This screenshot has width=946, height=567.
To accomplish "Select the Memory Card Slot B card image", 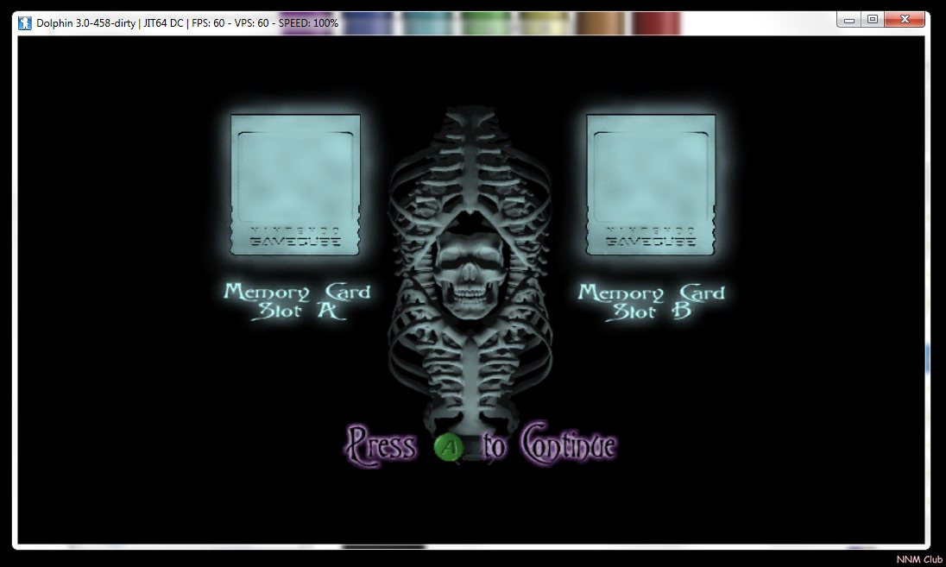I will [x=651, y=185].
